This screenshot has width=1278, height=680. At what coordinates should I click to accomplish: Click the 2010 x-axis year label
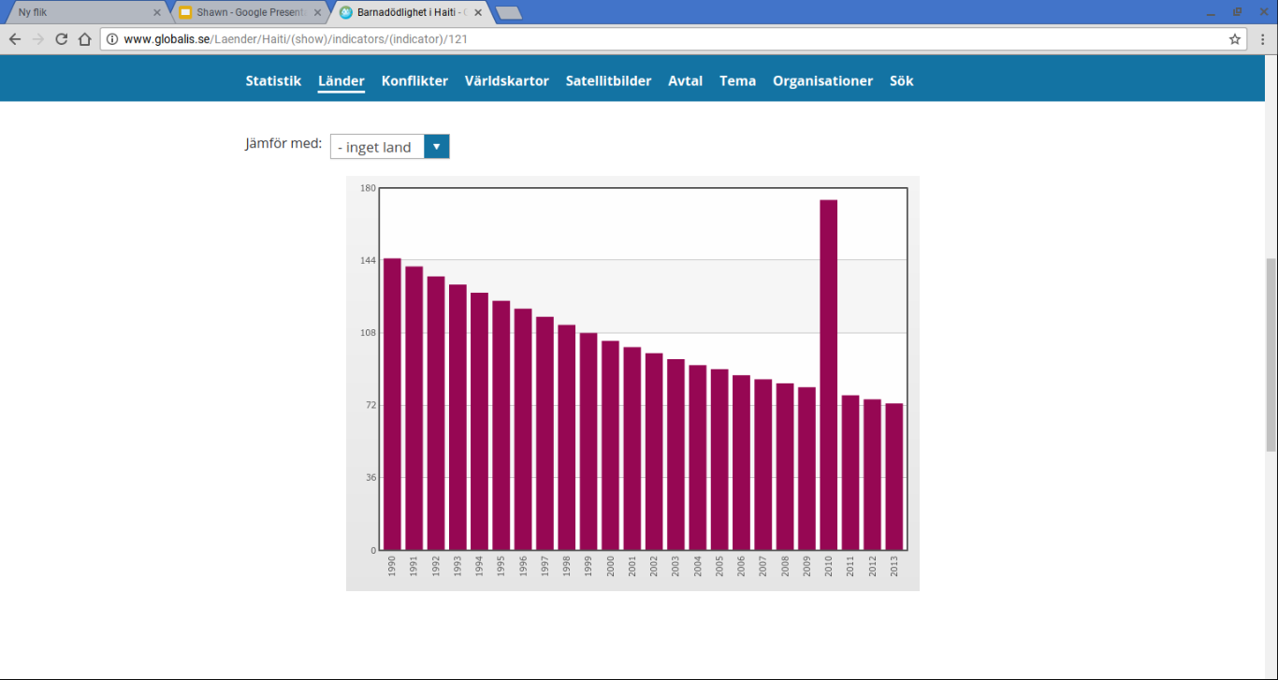pyautogui.click(x=829, y=567)
